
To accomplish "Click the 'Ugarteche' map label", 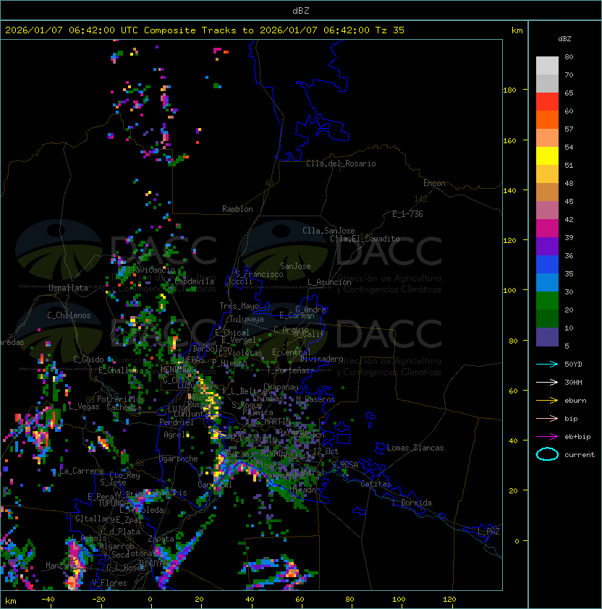I will [x=179, y=459].
